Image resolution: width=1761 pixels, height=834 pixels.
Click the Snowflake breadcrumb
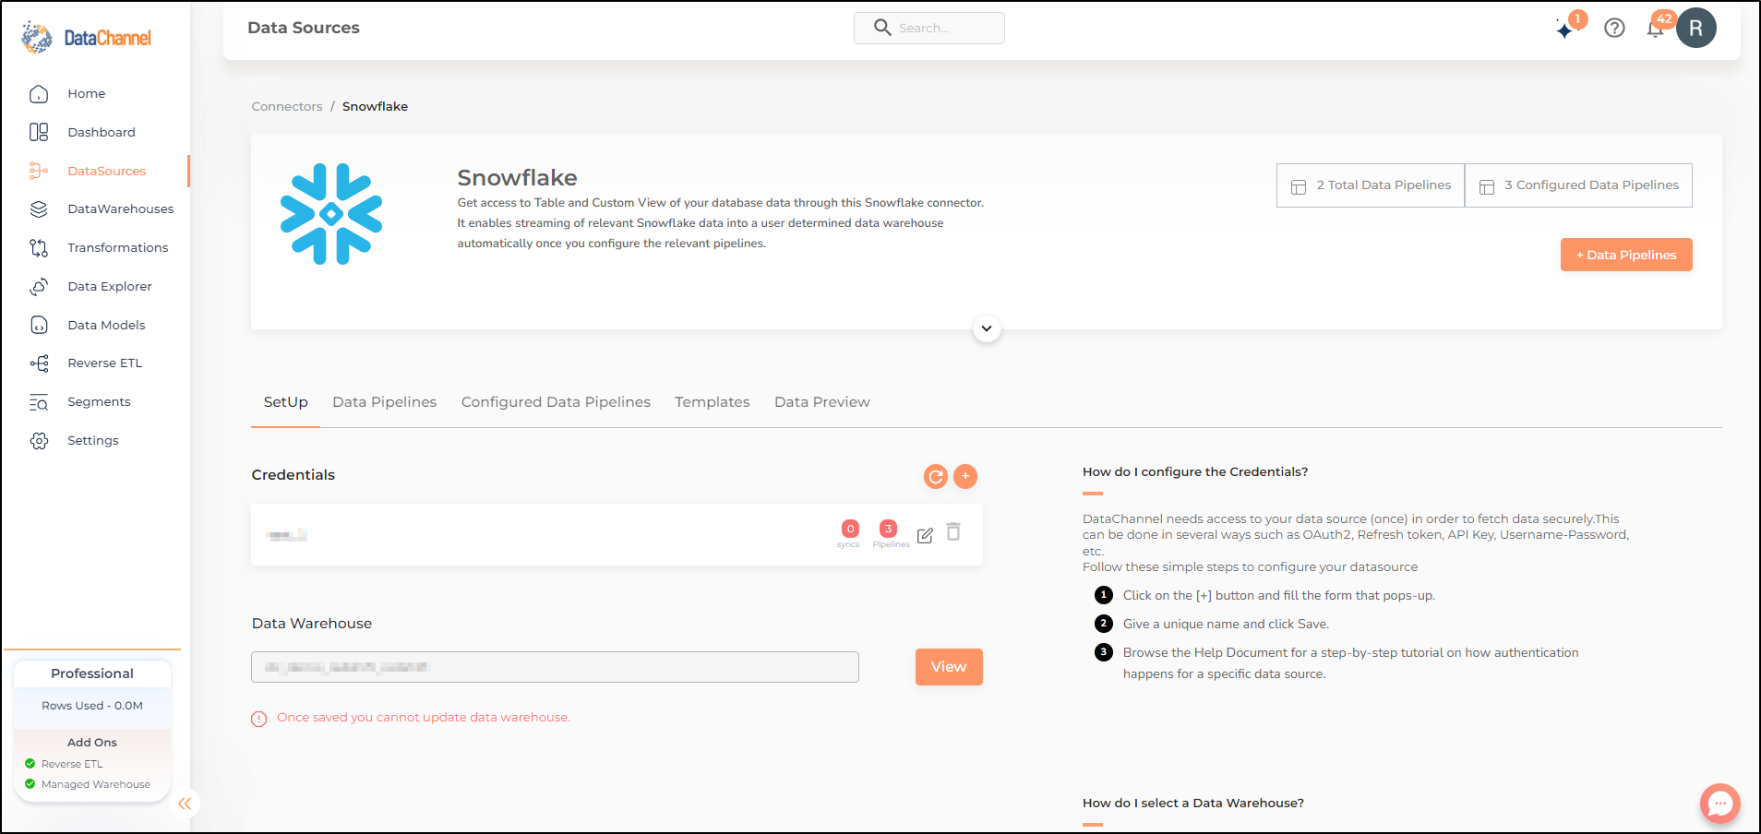(375, 107)
